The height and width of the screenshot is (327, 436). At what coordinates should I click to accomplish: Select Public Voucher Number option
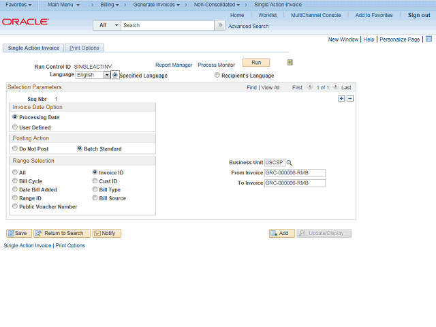point(15,206)
